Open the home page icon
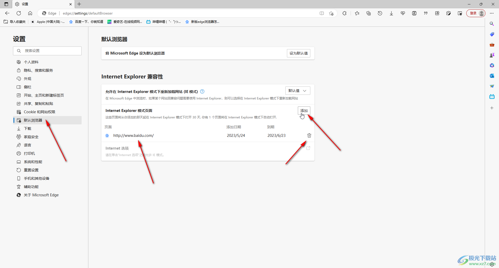The height and width of the screenshot is (268, 499). point(30,13)
